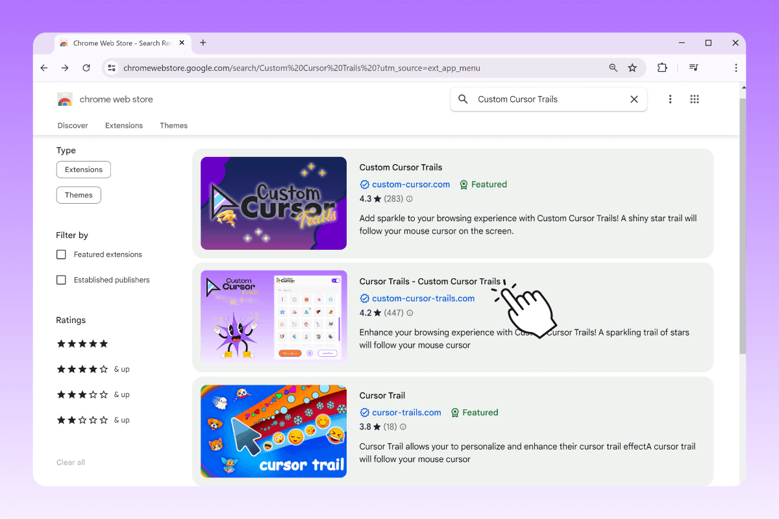Open a new tab with the plus icon

click(203, 43)
